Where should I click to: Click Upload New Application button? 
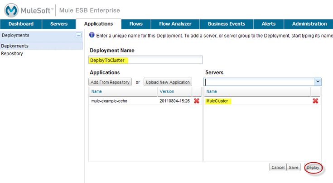click(168, 82)
